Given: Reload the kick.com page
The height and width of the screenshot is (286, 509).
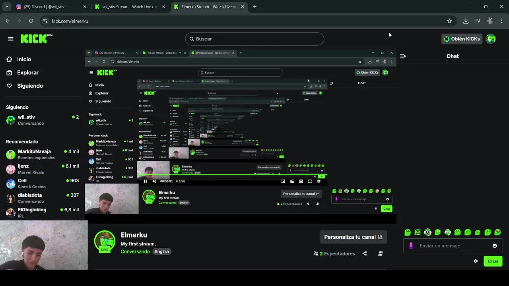Looking at the screenshot, I should click(31, 21).
